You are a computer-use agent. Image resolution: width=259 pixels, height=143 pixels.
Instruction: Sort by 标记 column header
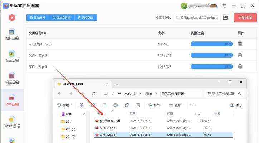(x=217, y=113)
